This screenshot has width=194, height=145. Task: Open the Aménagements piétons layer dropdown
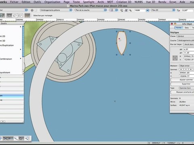pos(56,10)
